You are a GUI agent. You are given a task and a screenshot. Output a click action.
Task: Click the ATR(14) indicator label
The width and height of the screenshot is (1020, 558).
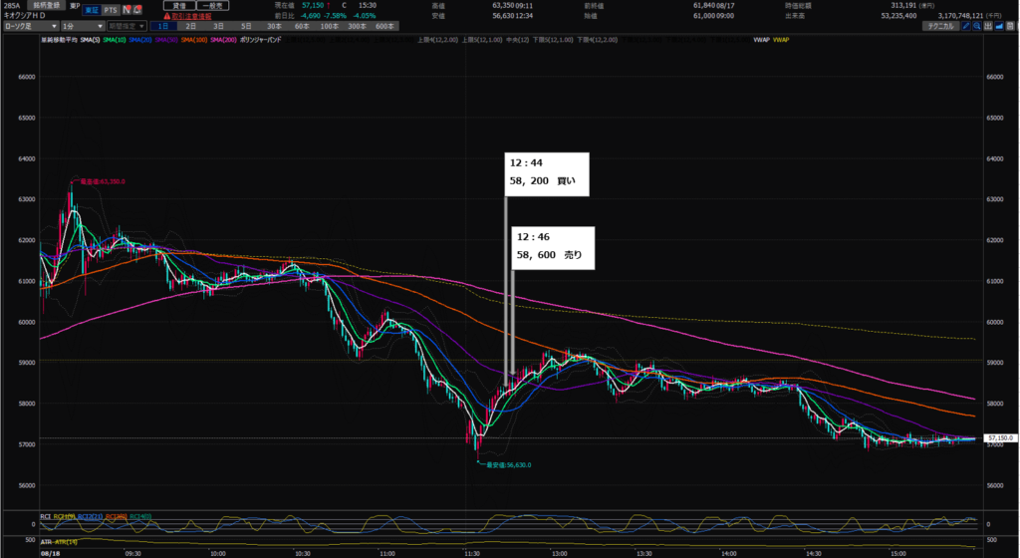(x=66, y=542)
